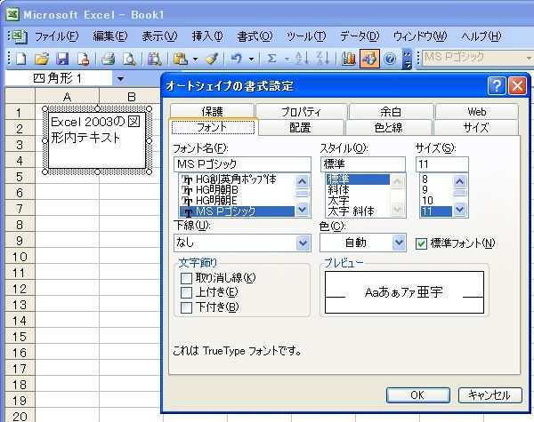Click the Sort Descending Z-A icon
Image resolution: width=534 pixels, height=422 pixels.
323,59
